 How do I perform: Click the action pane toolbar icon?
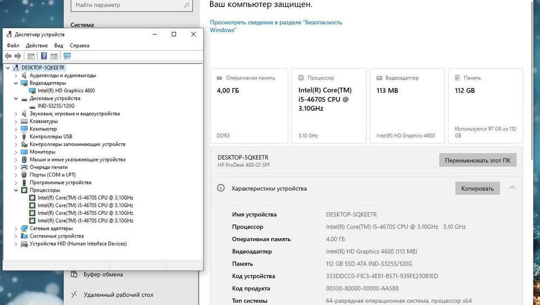pos(53,56)
